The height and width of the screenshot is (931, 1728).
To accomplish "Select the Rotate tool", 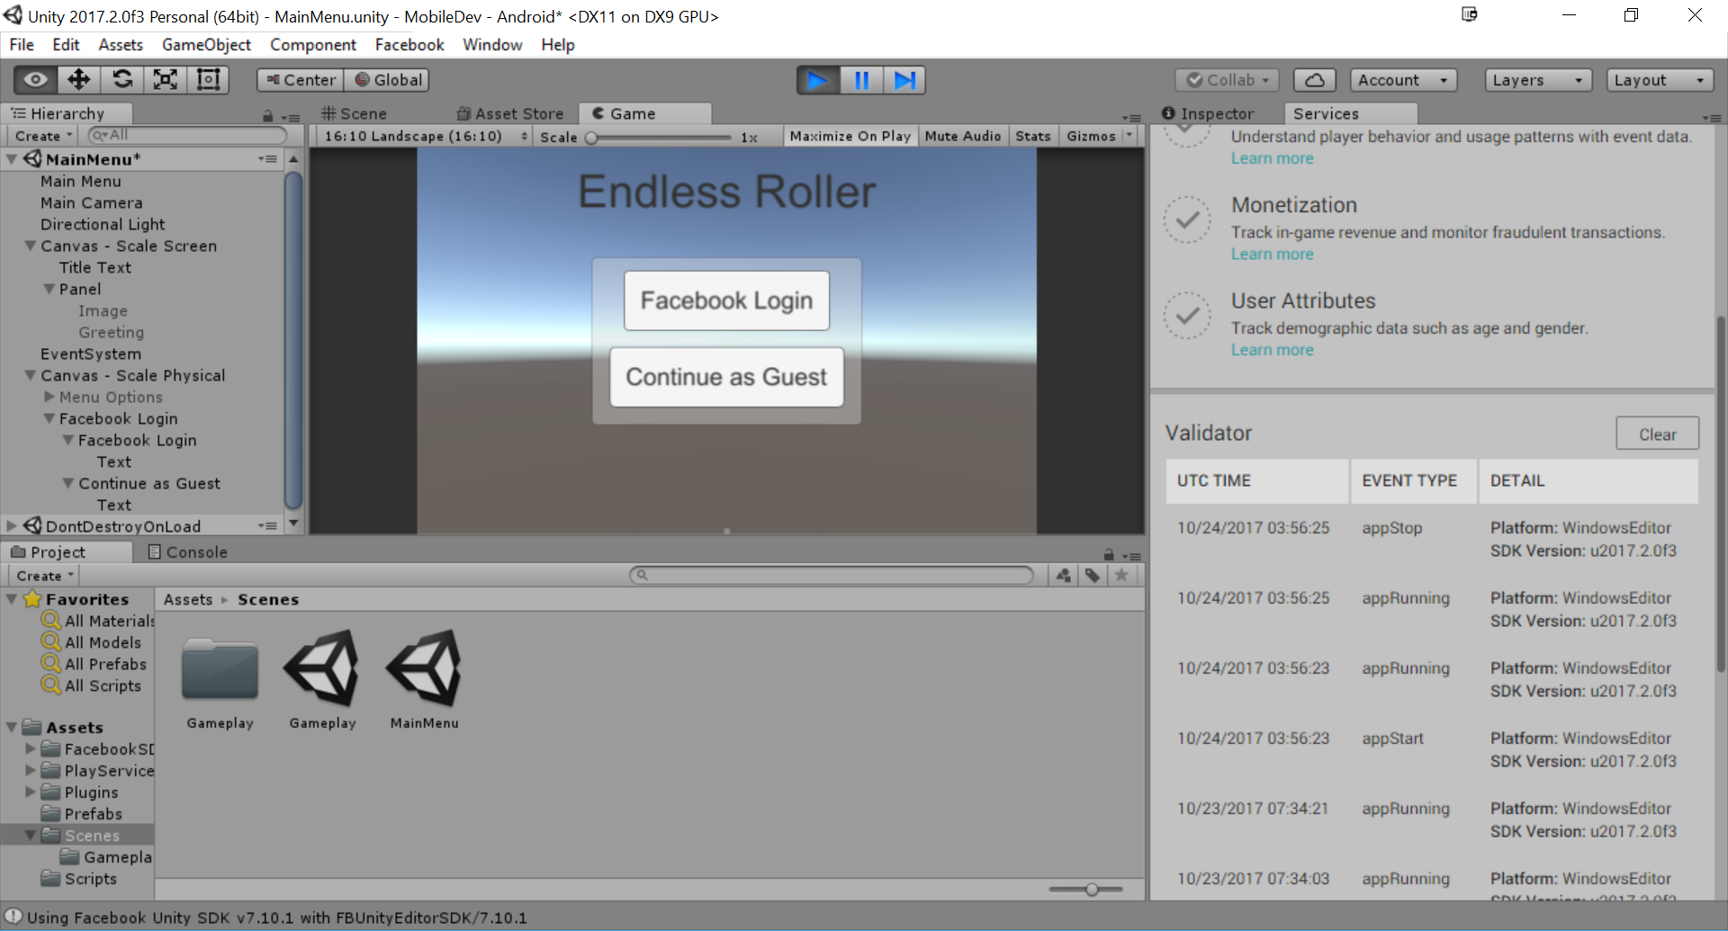I will [x=122, y=80].
